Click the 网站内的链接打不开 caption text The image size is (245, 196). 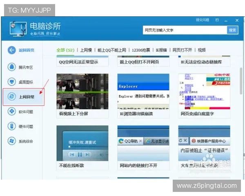(138, 165)
